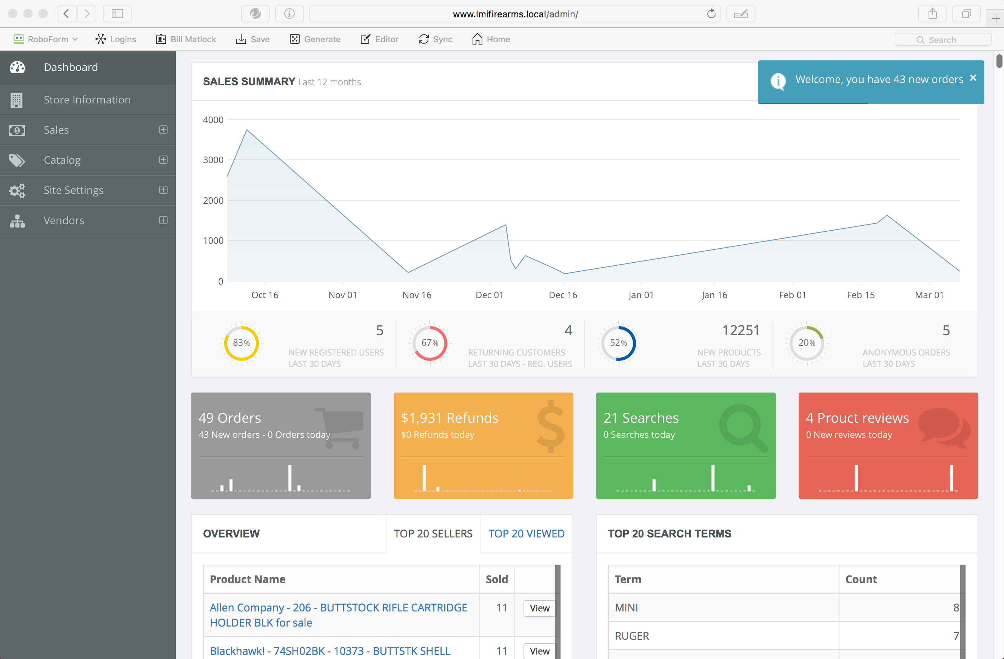
Task: Switch to the TOP 20 VIEWED tab
Action: 527,534
